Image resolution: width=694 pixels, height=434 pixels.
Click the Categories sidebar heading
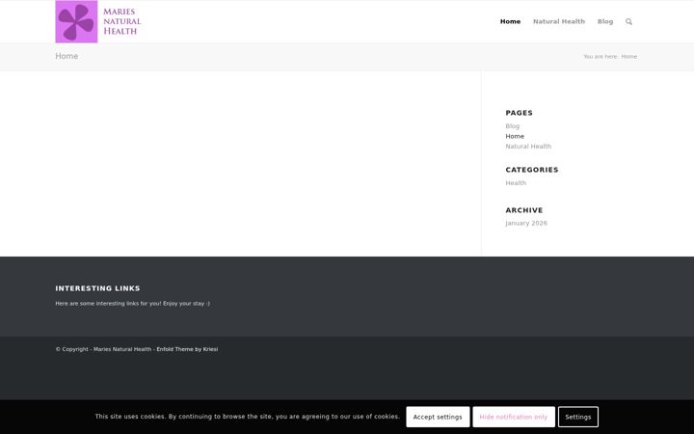coord(532,170)
